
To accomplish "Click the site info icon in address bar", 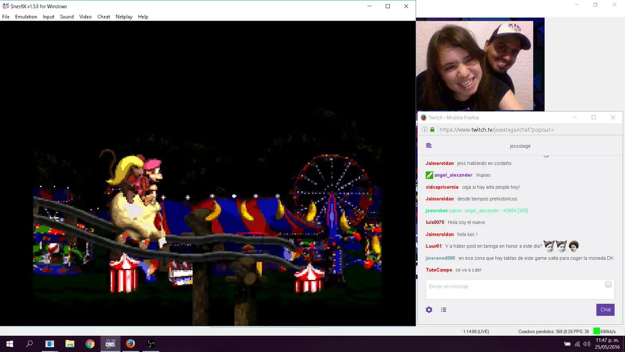I will (x=424, y=130).
